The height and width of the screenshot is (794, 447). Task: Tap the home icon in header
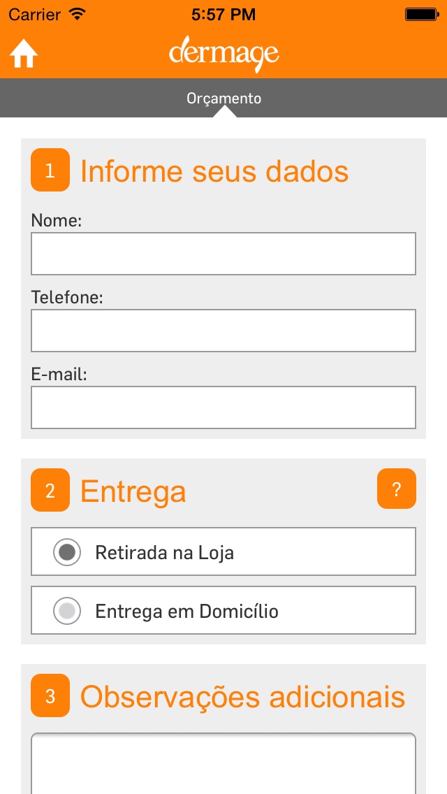click(24, 54)
